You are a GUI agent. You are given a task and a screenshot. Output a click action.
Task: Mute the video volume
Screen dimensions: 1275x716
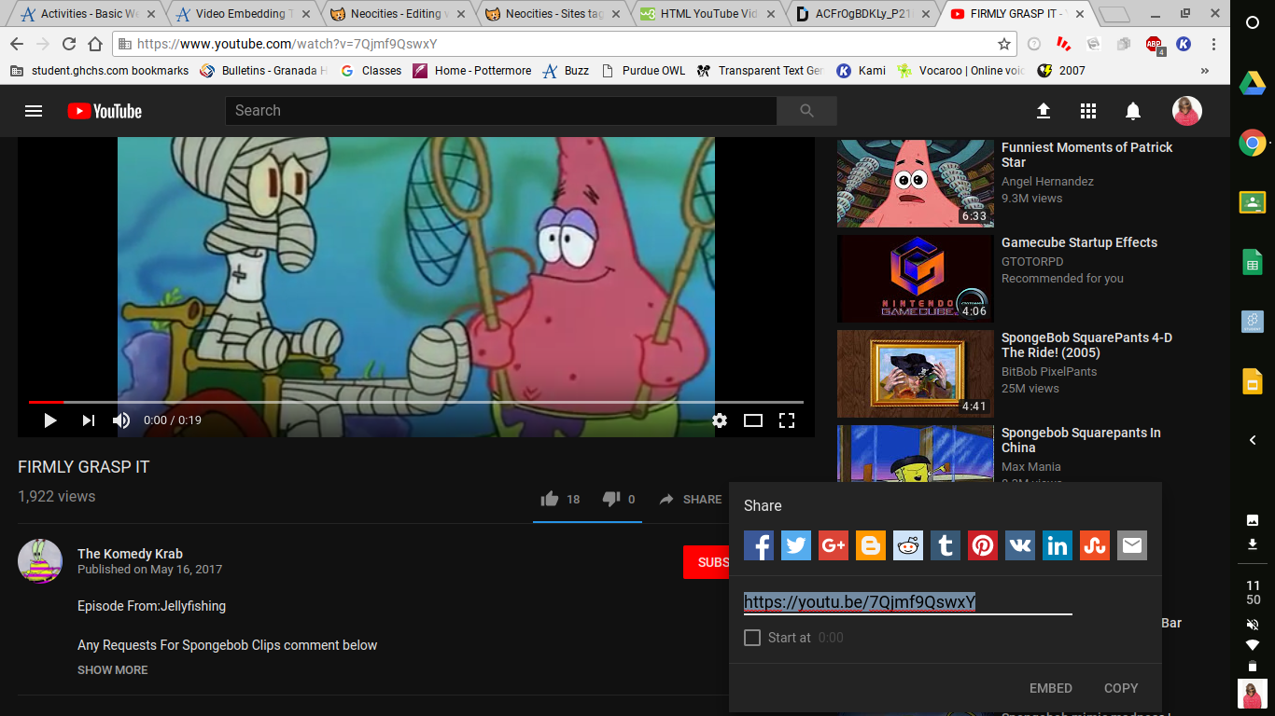[x=121, y=420]
